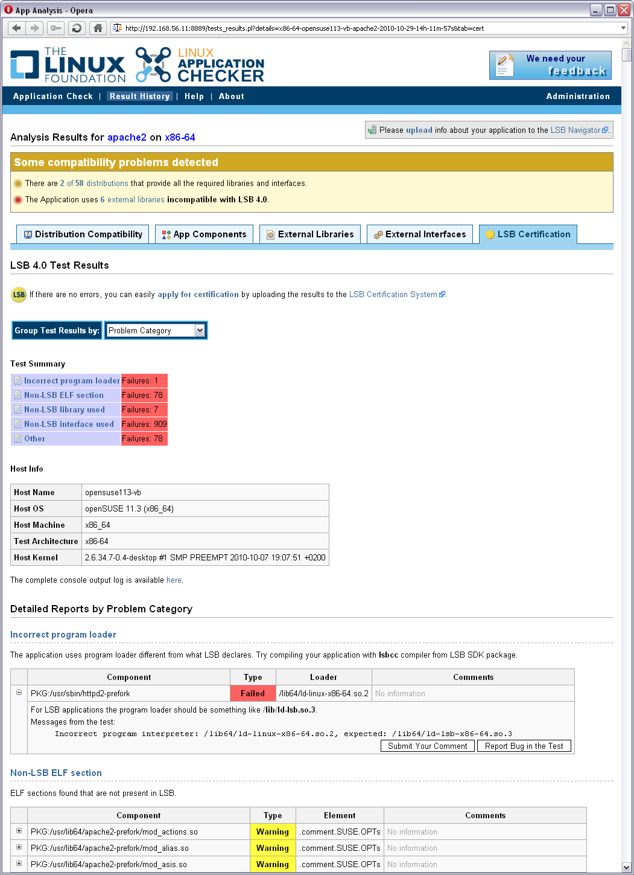Click upload icon beside Please upload text
This screenshot has height=875, width=634.
coord(372,130)
